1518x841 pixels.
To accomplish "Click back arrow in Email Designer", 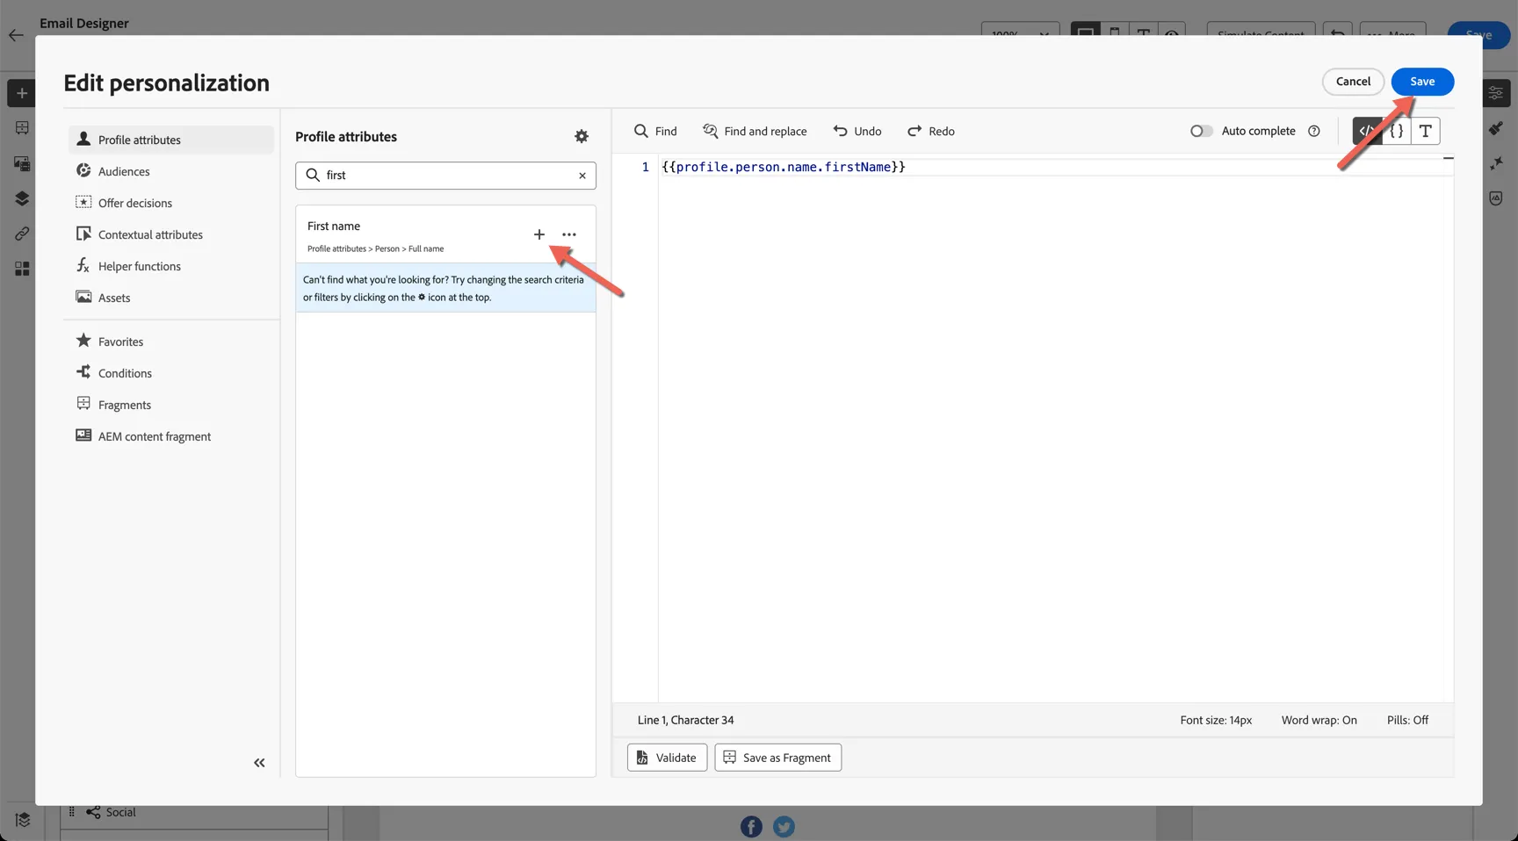I will pos(16,35).
